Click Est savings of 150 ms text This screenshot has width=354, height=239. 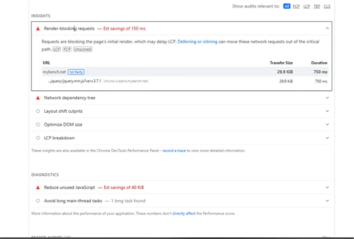pyautogui.click(x=125, y=29)
